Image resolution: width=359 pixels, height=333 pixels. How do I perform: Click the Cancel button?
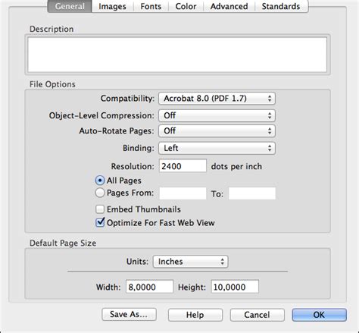pos(257,315)
